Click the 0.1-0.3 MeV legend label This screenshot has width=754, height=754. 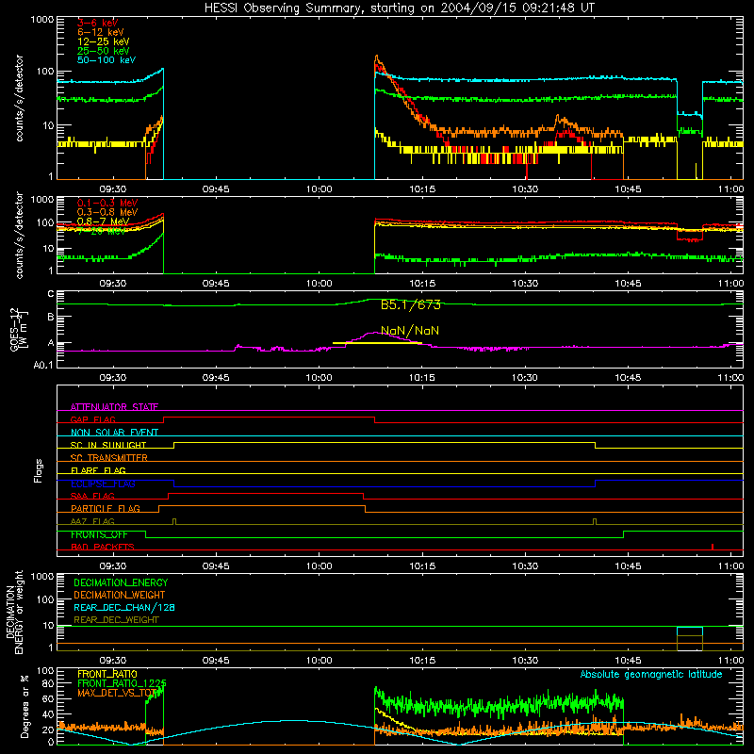[107, 203]
